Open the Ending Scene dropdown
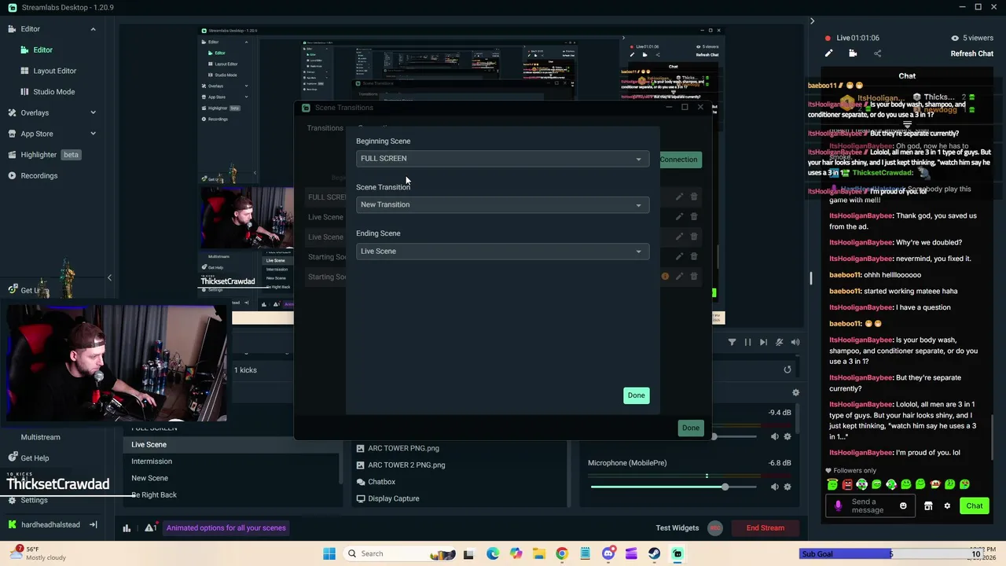 (x=502, y=252)
